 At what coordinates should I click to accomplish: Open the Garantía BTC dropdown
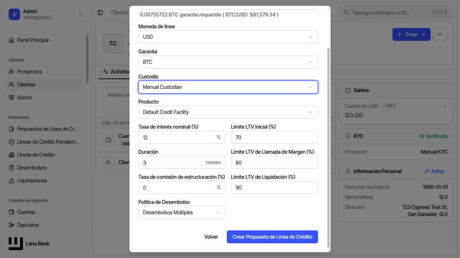[228, 62]
